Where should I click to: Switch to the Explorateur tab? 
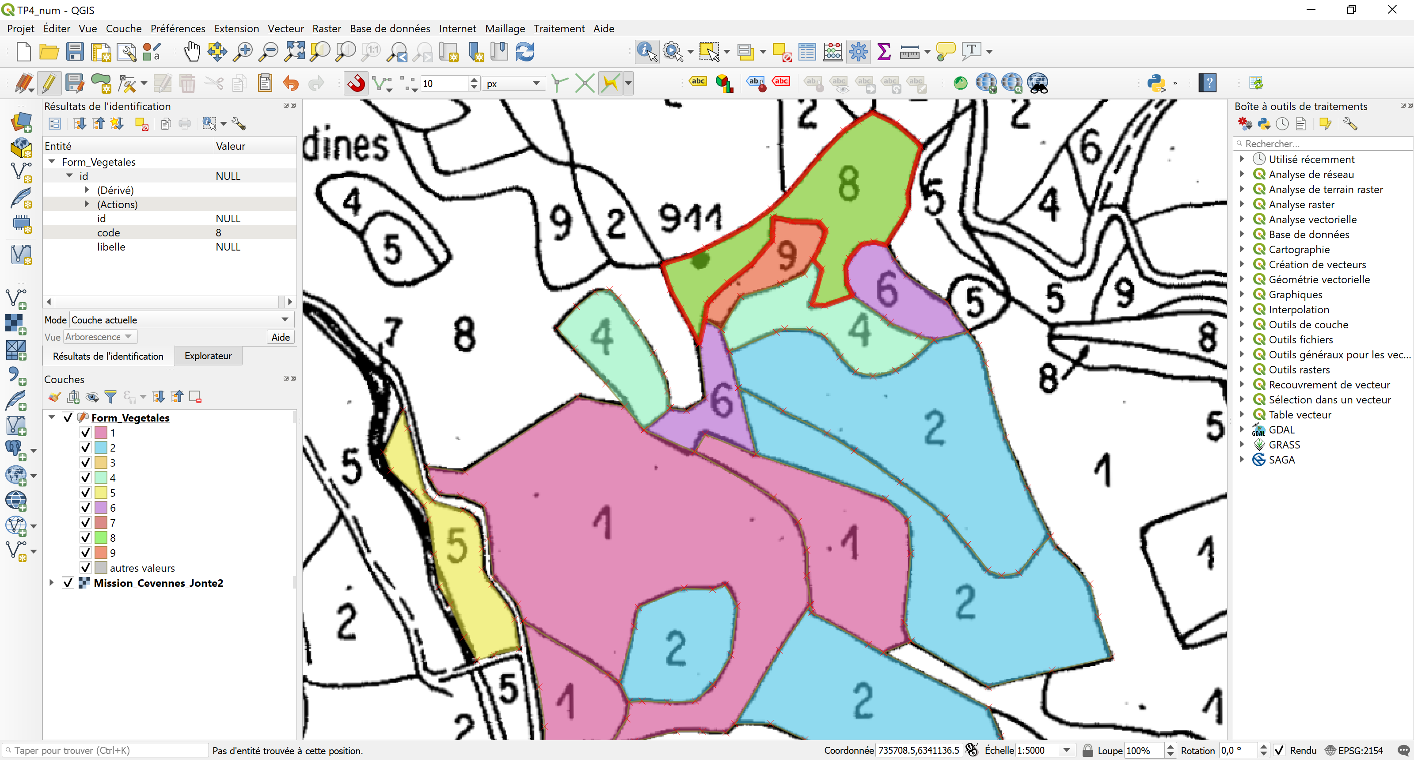tap(208, 356)
